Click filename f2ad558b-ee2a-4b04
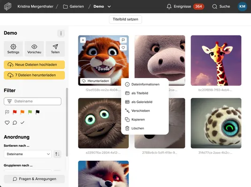 pyautogui.click(x=103, y=90)
